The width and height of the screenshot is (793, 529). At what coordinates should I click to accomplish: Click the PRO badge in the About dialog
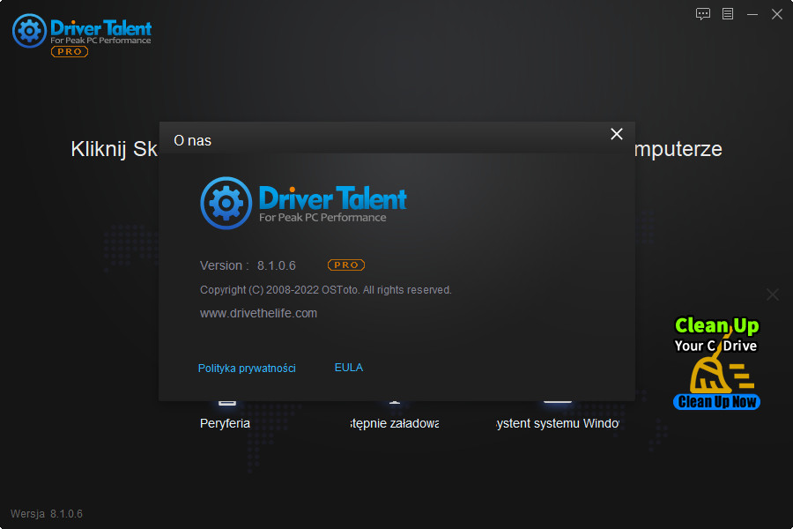click(x=346, y=264)
